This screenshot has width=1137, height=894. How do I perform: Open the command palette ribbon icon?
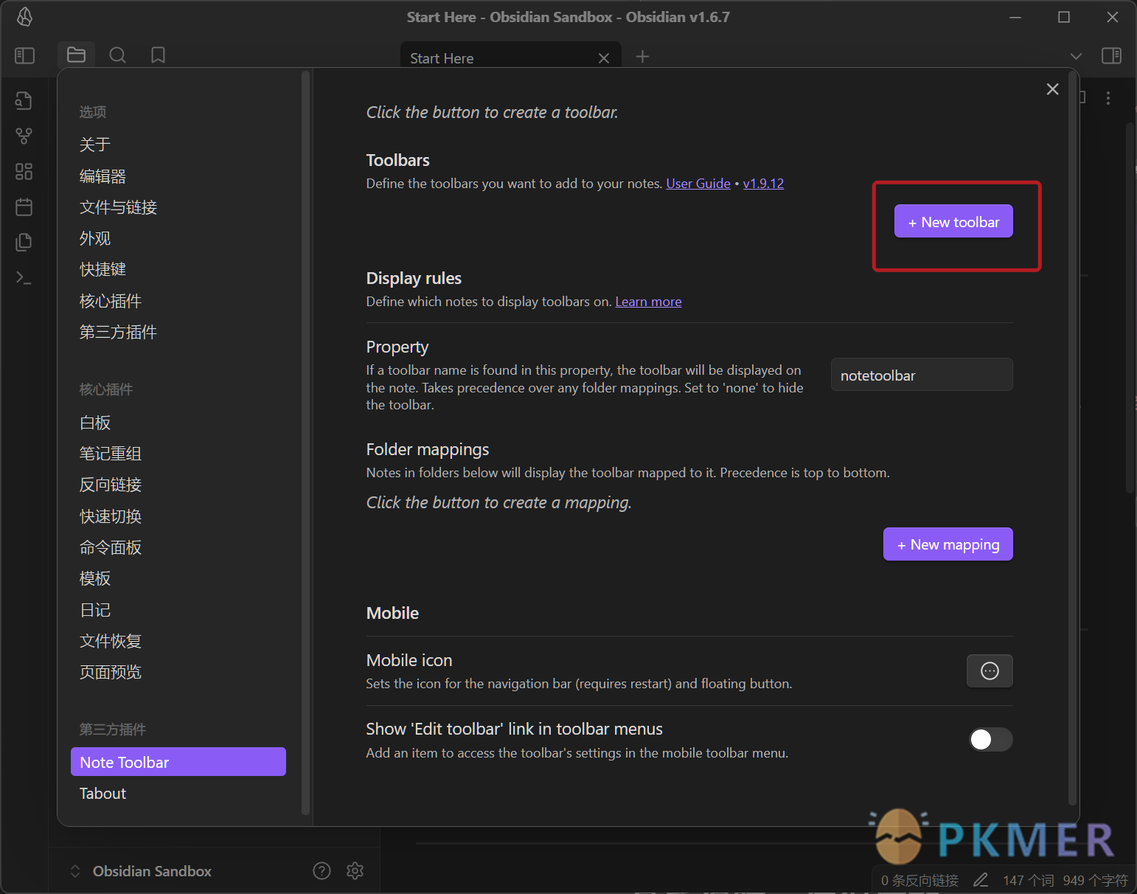coord(24,277)
